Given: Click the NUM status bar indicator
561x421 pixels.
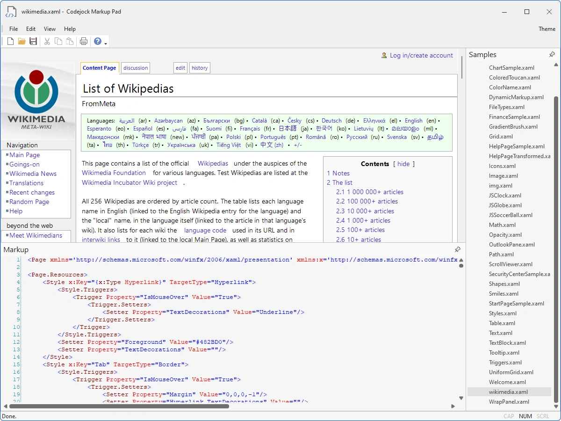Looking at the screenshot, I should click(x=525, y=416).
